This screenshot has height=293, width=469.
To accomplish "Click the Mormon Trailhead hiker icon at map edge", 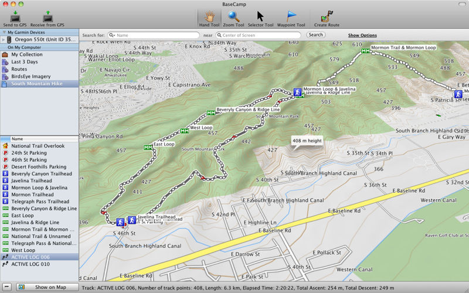I will click(458, 94).
